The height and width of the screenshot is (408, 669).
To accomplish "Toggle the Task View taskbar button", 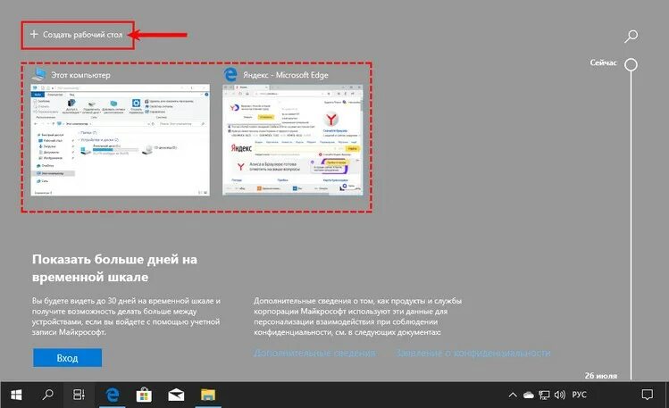I will click(79, 395).
